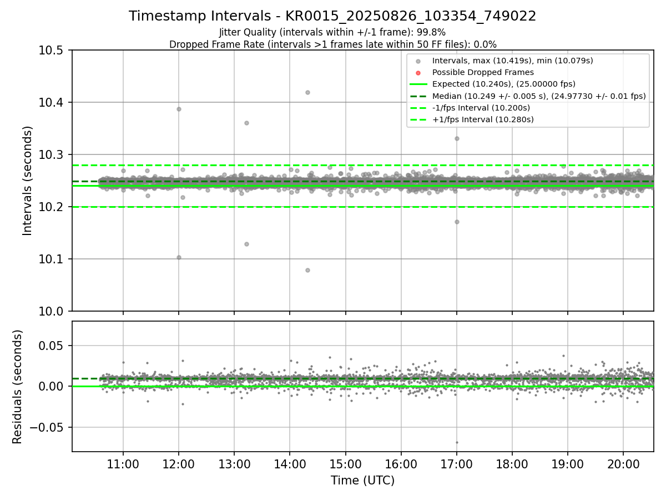
Task: Click the 17:00 low outlier near 10.17 seconds
Action: click(457, 222)
